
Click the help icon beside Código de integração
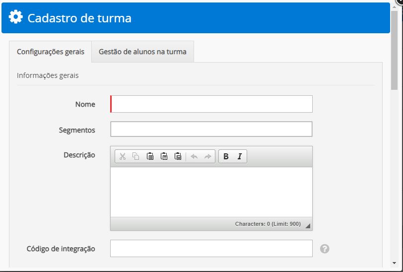click(x=325, y=249)
